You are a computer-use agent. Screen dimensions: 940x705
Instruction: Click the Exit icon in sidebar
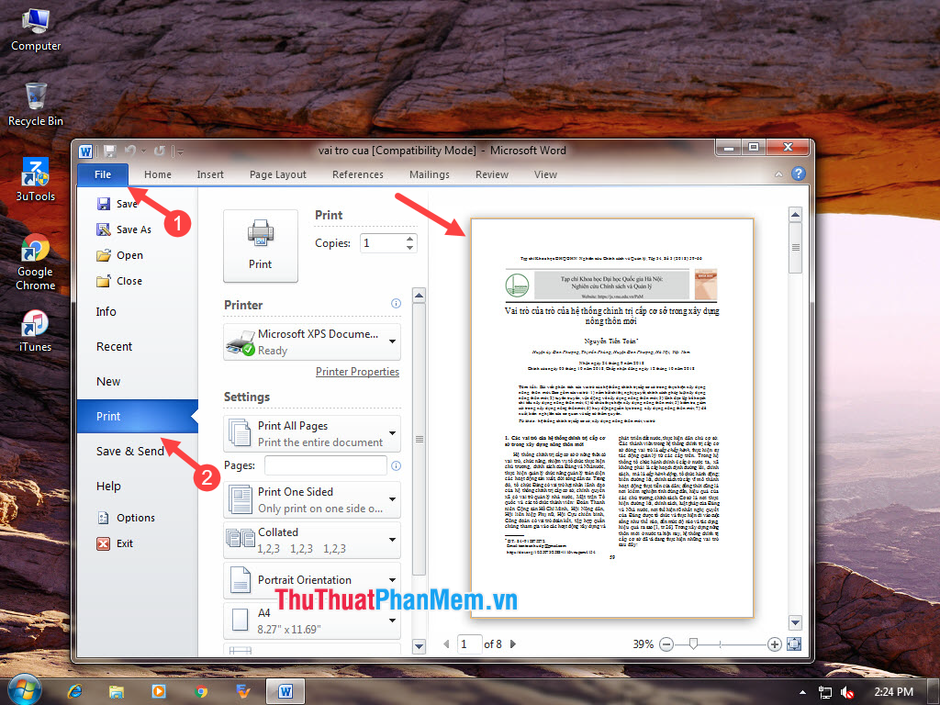coord(104,543)
